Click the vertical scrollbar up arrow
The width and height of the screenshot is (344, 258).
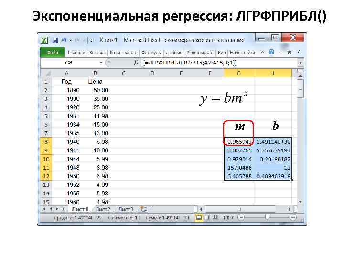coord(301,76)
